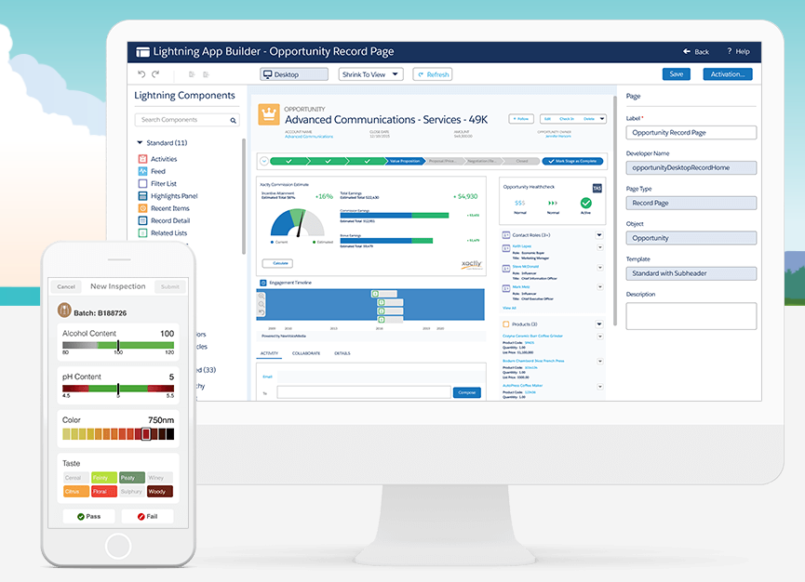This screenshot has height=582, width=805.
Task: Click the Description text box
Action: 691,316
